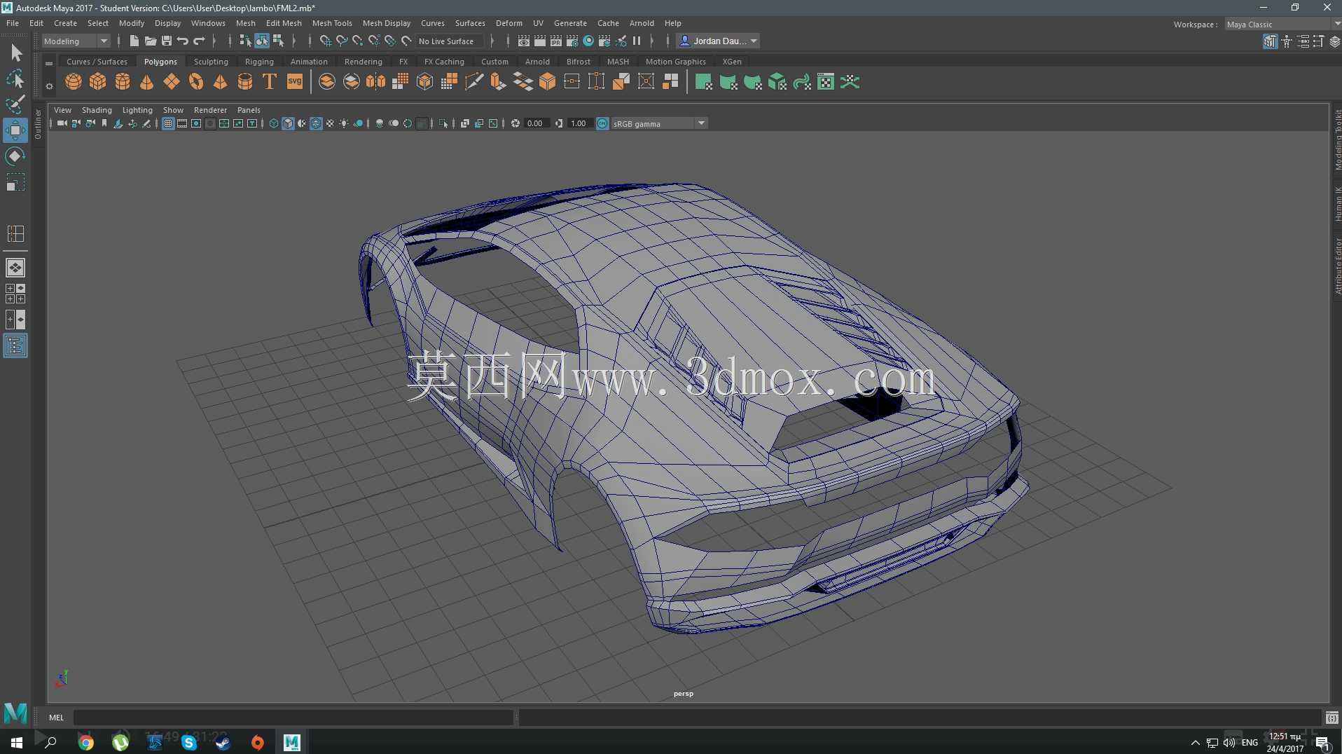Screen dimensions: 1342x754
Task: Click the Multi-Cut knife tool icon
Action: click(474, 82)
